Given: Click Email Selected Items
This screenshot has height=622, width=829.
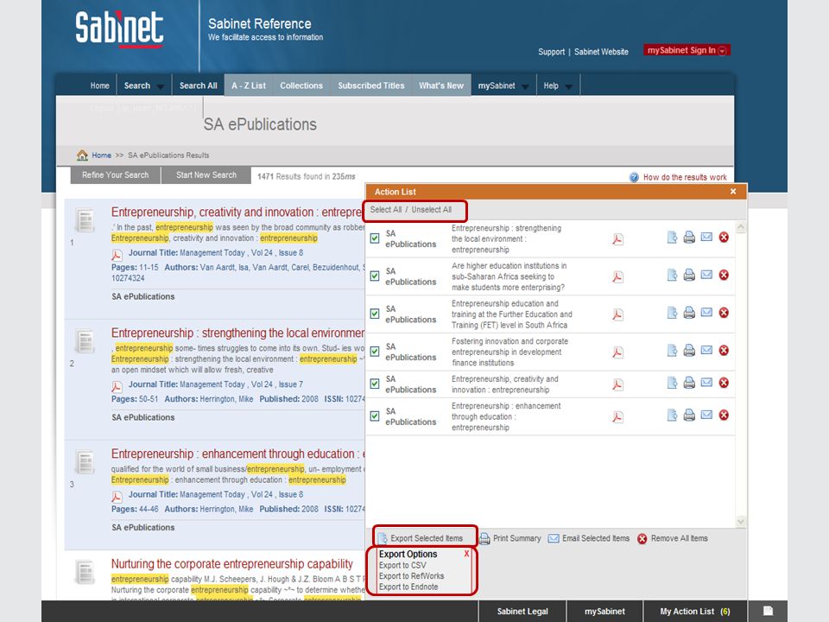Looking at the screenshot, I should coord(588,538).
